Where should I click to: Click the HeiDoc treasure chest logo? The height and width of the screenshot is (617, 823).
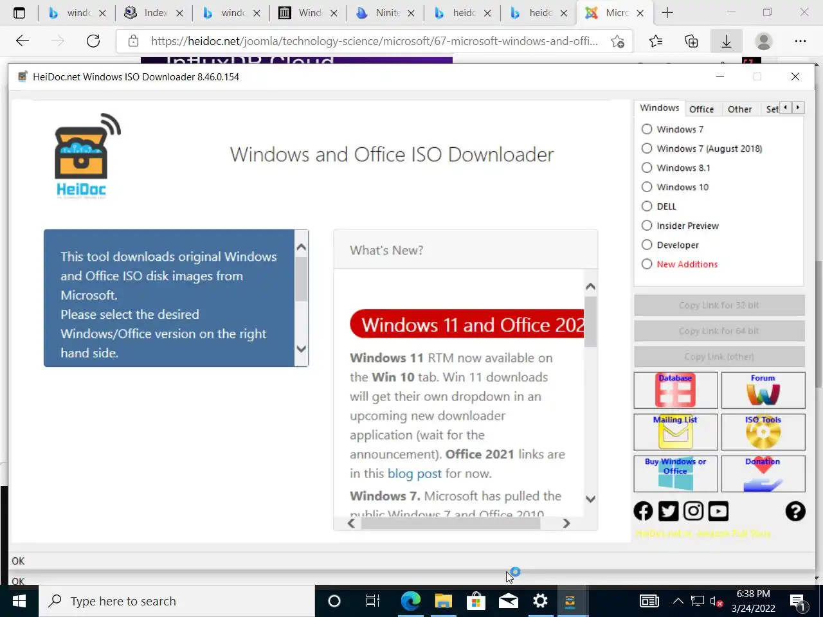click(88, 156)
